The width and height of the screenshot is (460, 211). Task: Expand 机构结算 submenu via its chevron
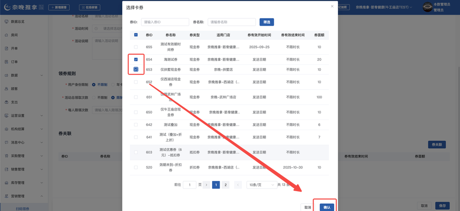pyautogui.click(x=41, y=129)
